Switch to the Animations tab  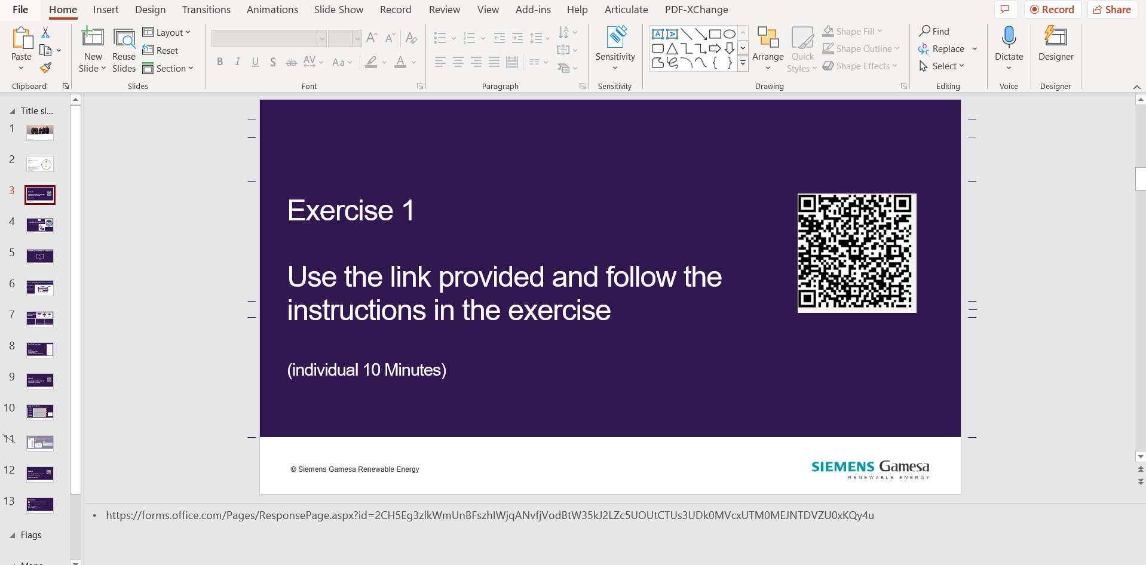tap(272, 10)
